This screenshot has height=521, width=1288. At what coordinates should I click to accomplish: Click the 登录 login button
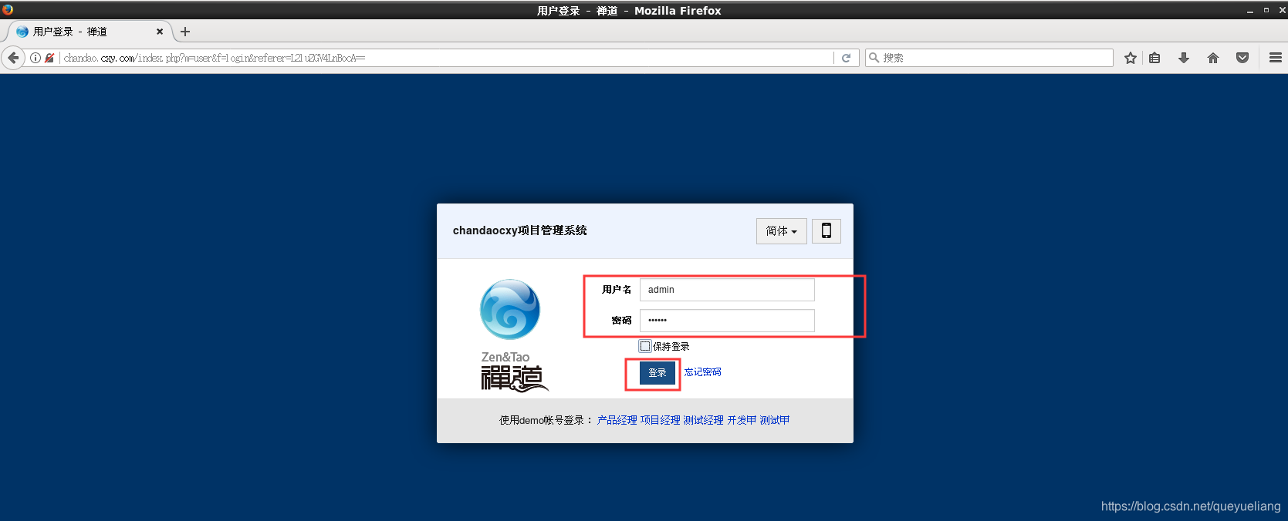[658, 373]
